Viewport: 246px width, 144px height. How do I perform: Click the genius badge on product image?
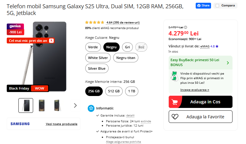pyautogui.click(x=15, y=26)
